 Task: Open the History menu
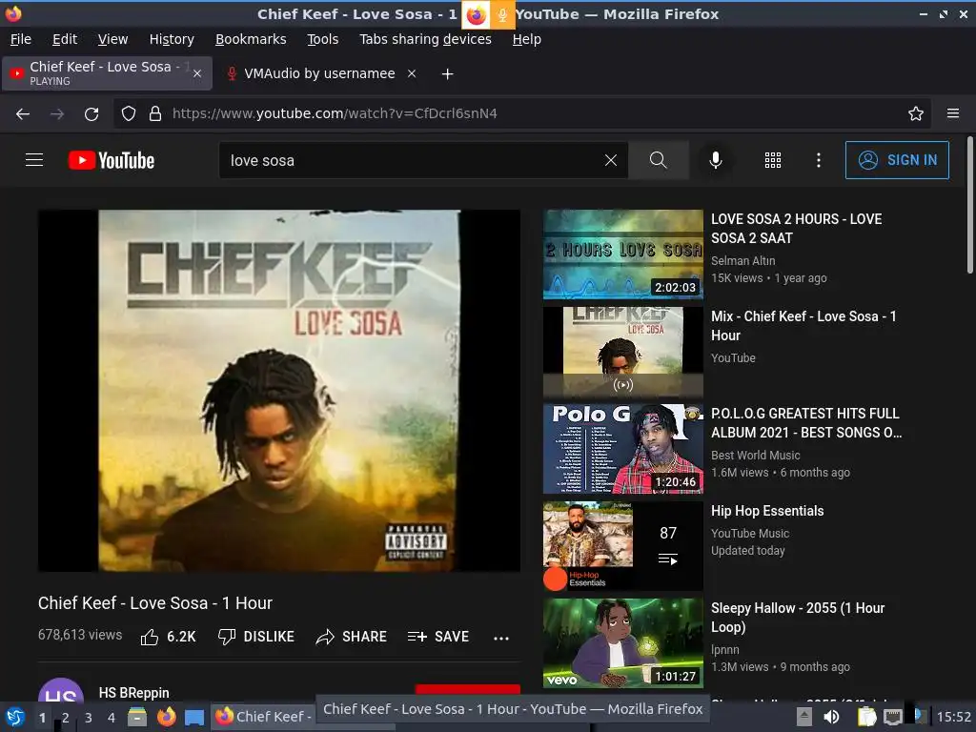tap(172, 39)
